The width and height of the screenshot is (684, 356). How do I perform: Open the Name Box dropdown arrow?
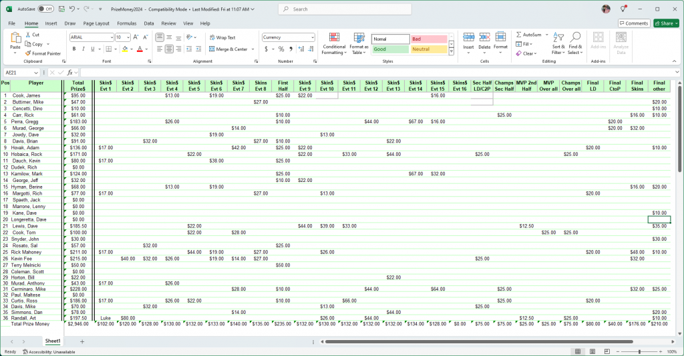[36, 72]
